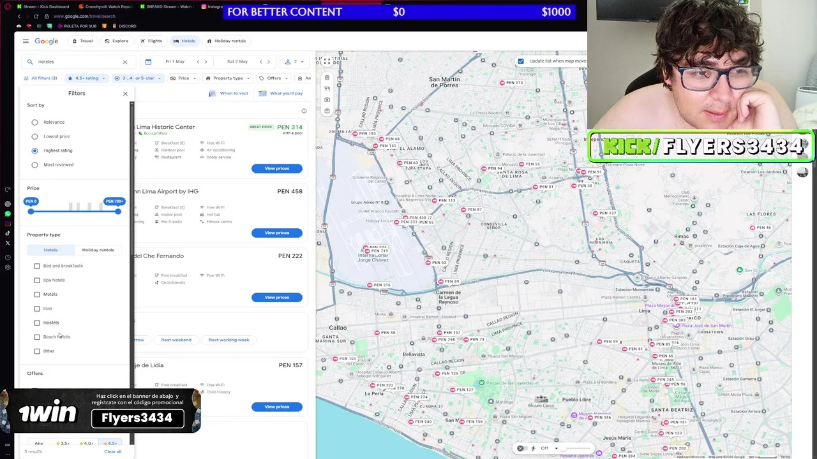The height and width of the screenshot is (459, 817).
Task: Switch to the Holiday rentals tab
Action: click(227, 41)
